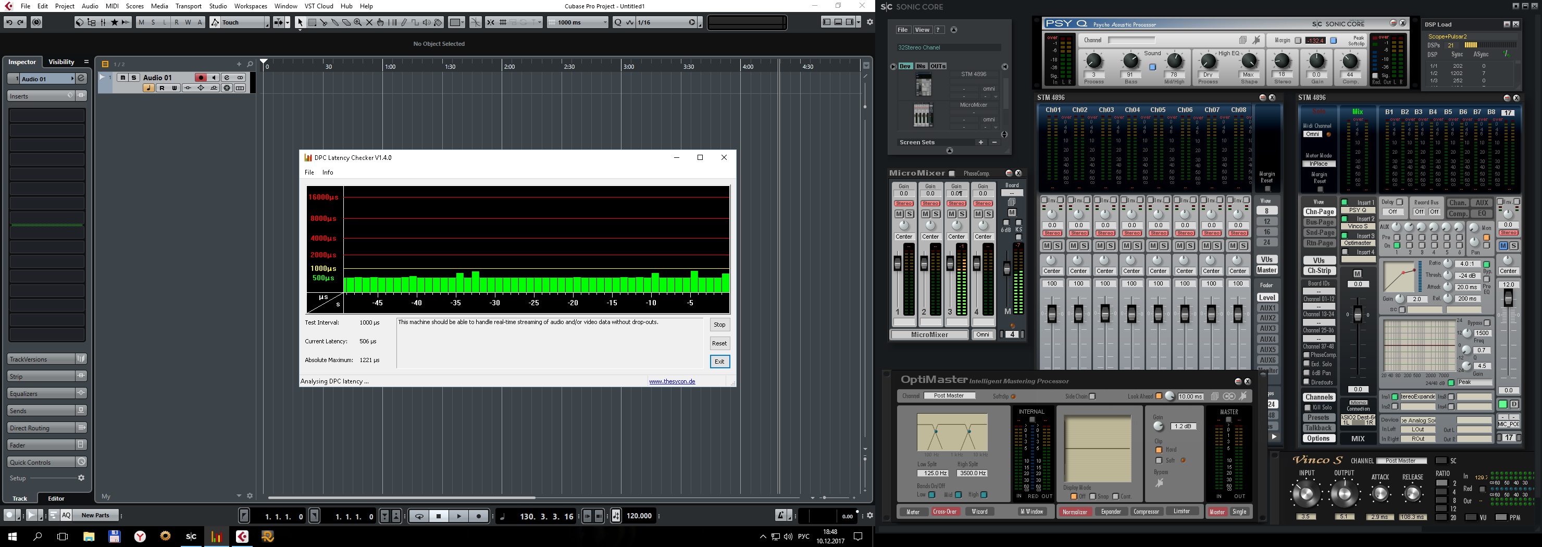Toggle Kill Solo checkbox in STM mixer
Viewport: 1542px width, 547px height.
click(x=1308, y=407)
